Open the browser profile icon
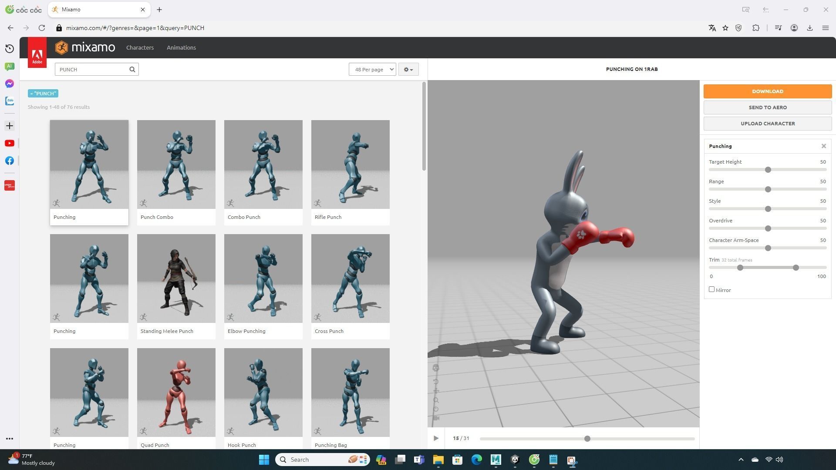This screenshot has height=470, width=836. pos(794,28)
